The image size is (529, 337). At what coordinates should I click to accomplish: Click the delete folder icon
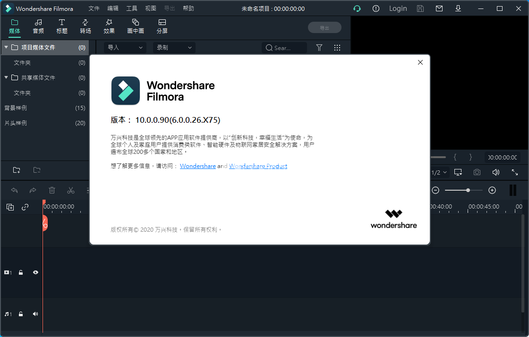pyautogui.click(x=37, y=170)
